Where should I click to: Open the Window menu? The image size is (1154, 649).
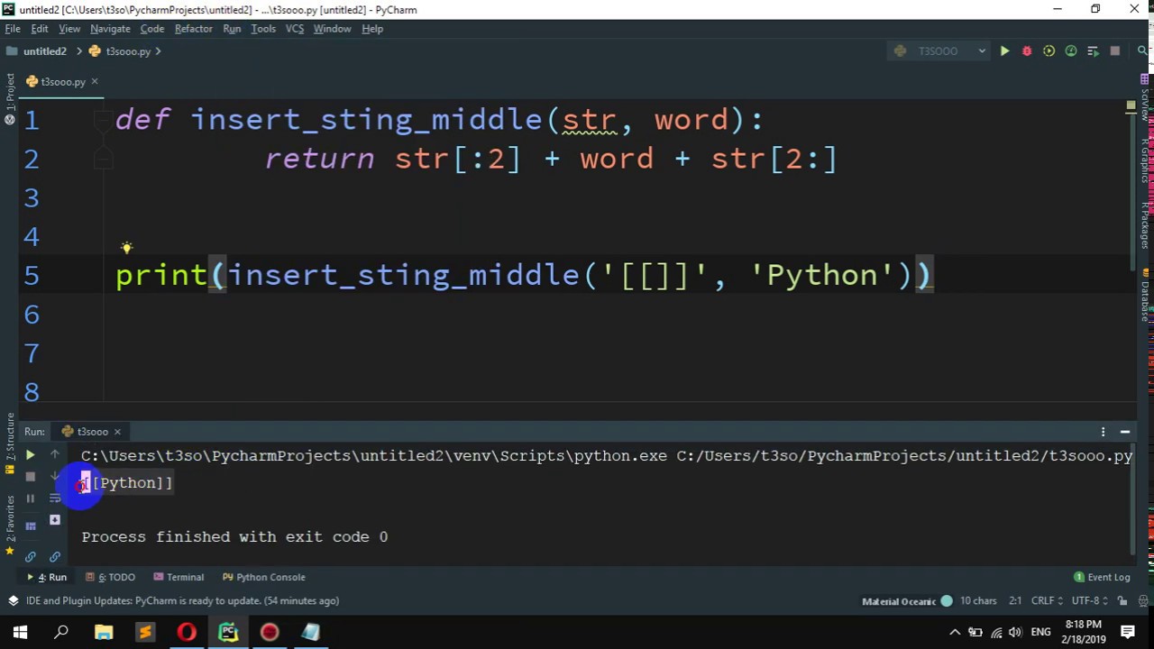332,29
